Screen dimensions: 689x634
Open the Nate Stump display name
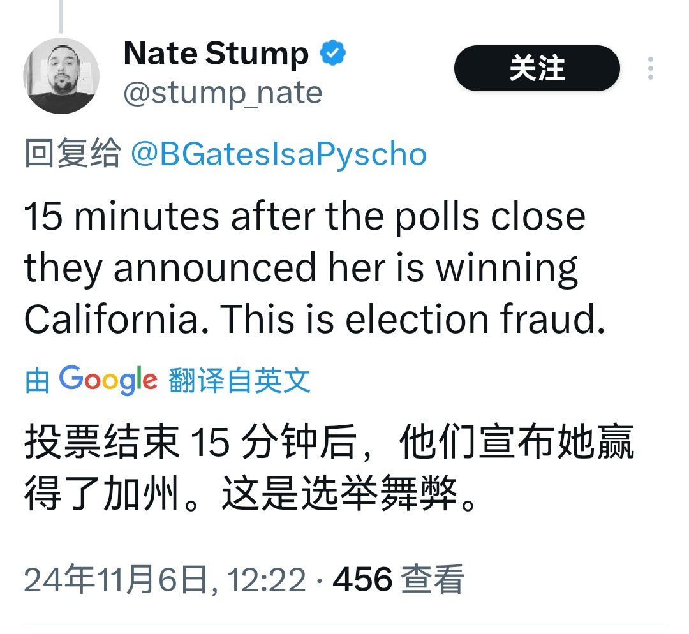216,54
